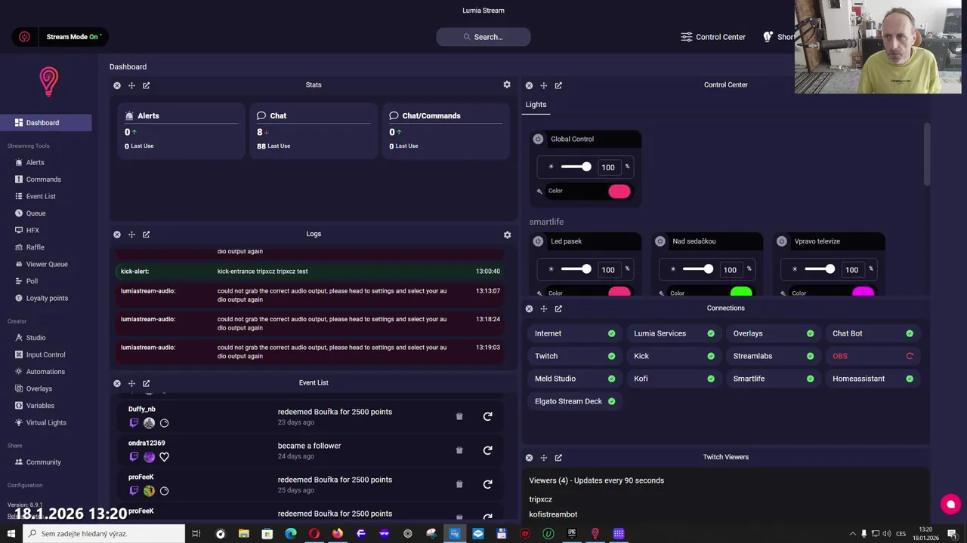This screenshot has height=543, width=967.
Task: Open Stats panel settings gear
Action: 507,84
